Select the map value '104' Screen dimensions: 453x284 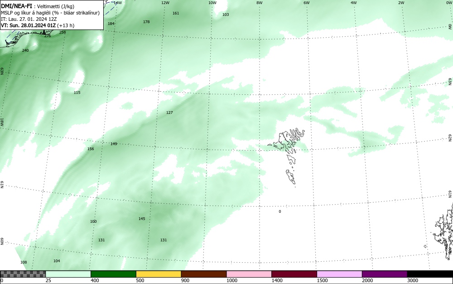click(57, 261)
